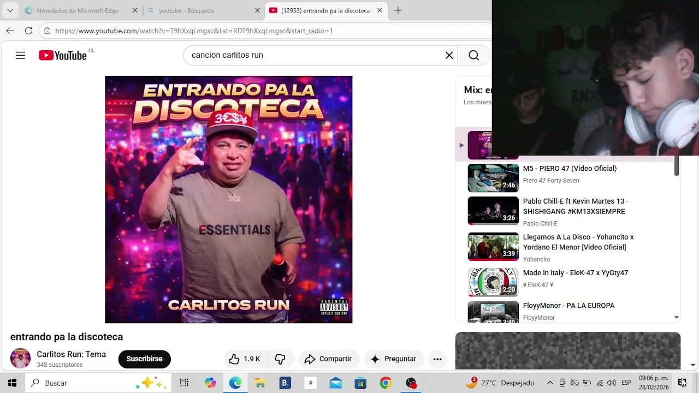Click the magnifier search button
The image size is (699, 393).
pyautogui.click(x=473, y=55)
